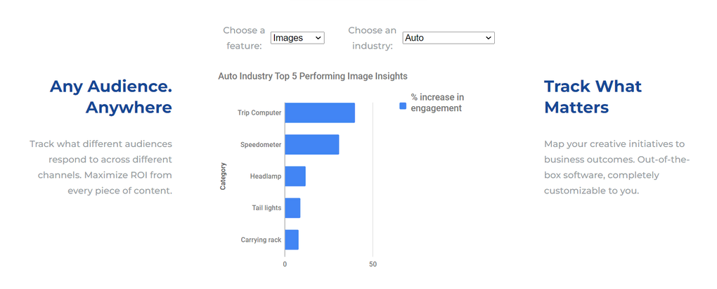
Task: Select the Tail lights bar
Action: [292, 208]
